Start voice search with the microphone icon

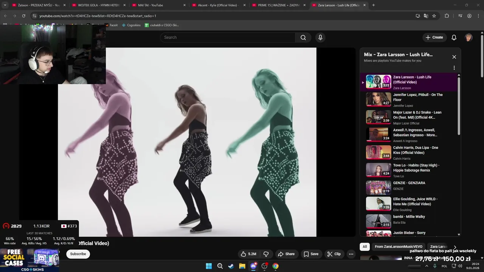click(320, 37)
